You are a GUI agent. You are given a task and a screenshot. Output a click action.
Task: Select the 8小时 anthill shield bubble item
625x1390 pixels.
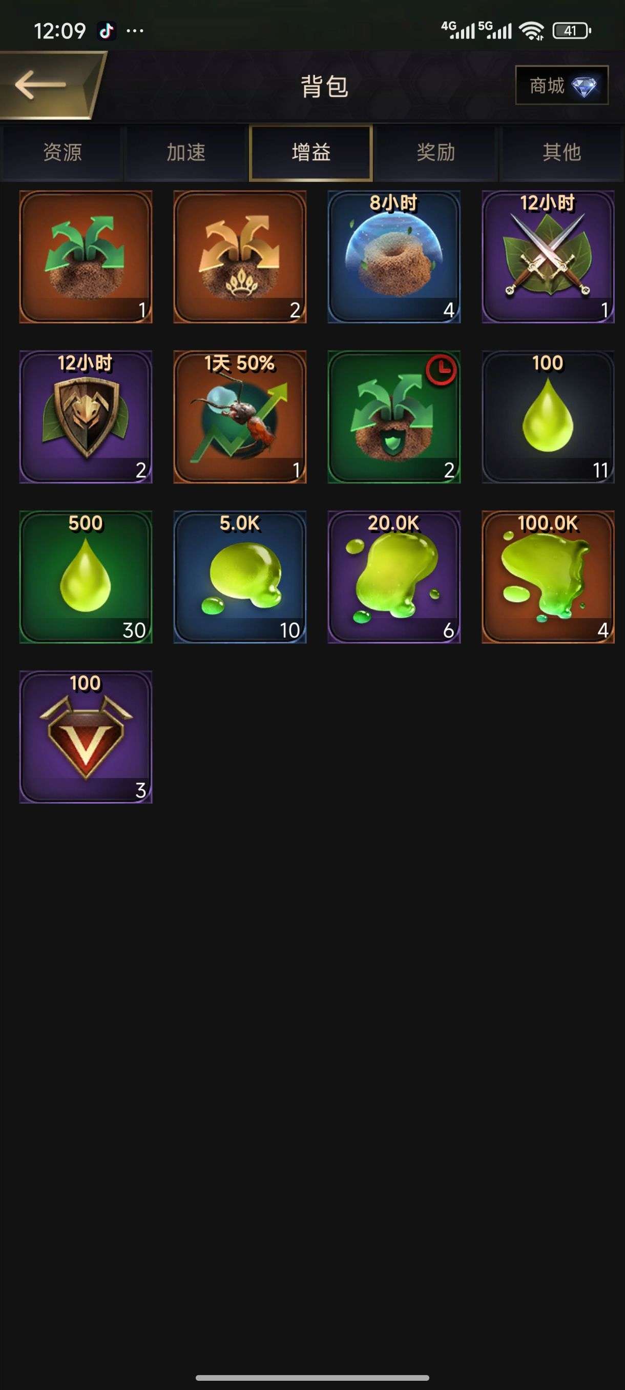[x=393, y=257]
